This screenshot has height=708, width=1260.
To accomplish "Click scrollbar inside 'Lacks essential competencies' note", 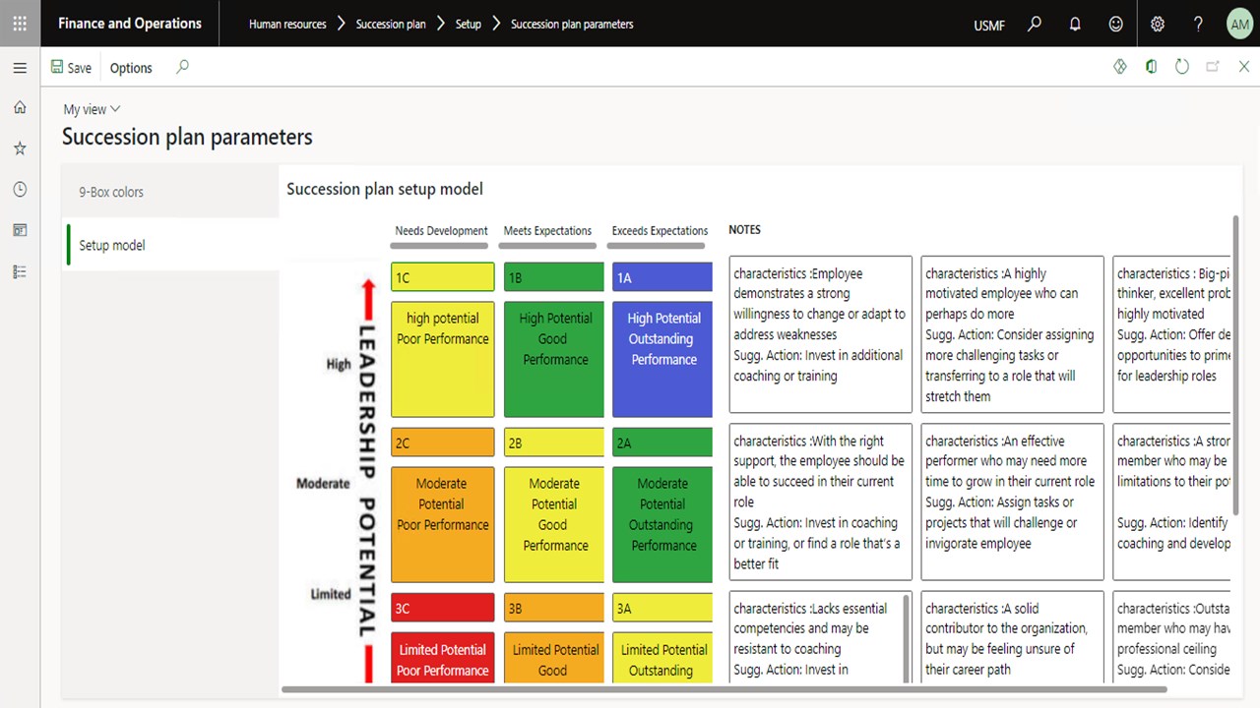I will click(905, 639).
